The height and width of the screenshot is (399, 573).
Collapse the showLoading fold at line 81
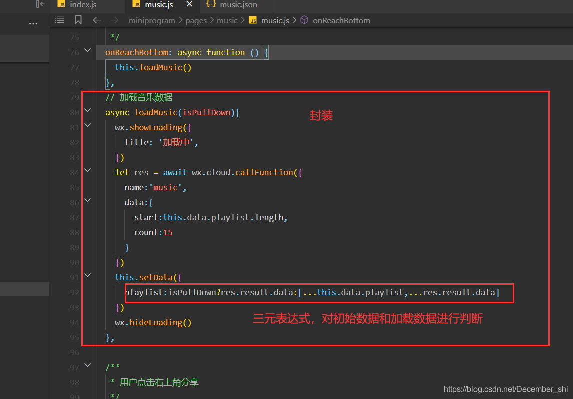click(88, 125)
